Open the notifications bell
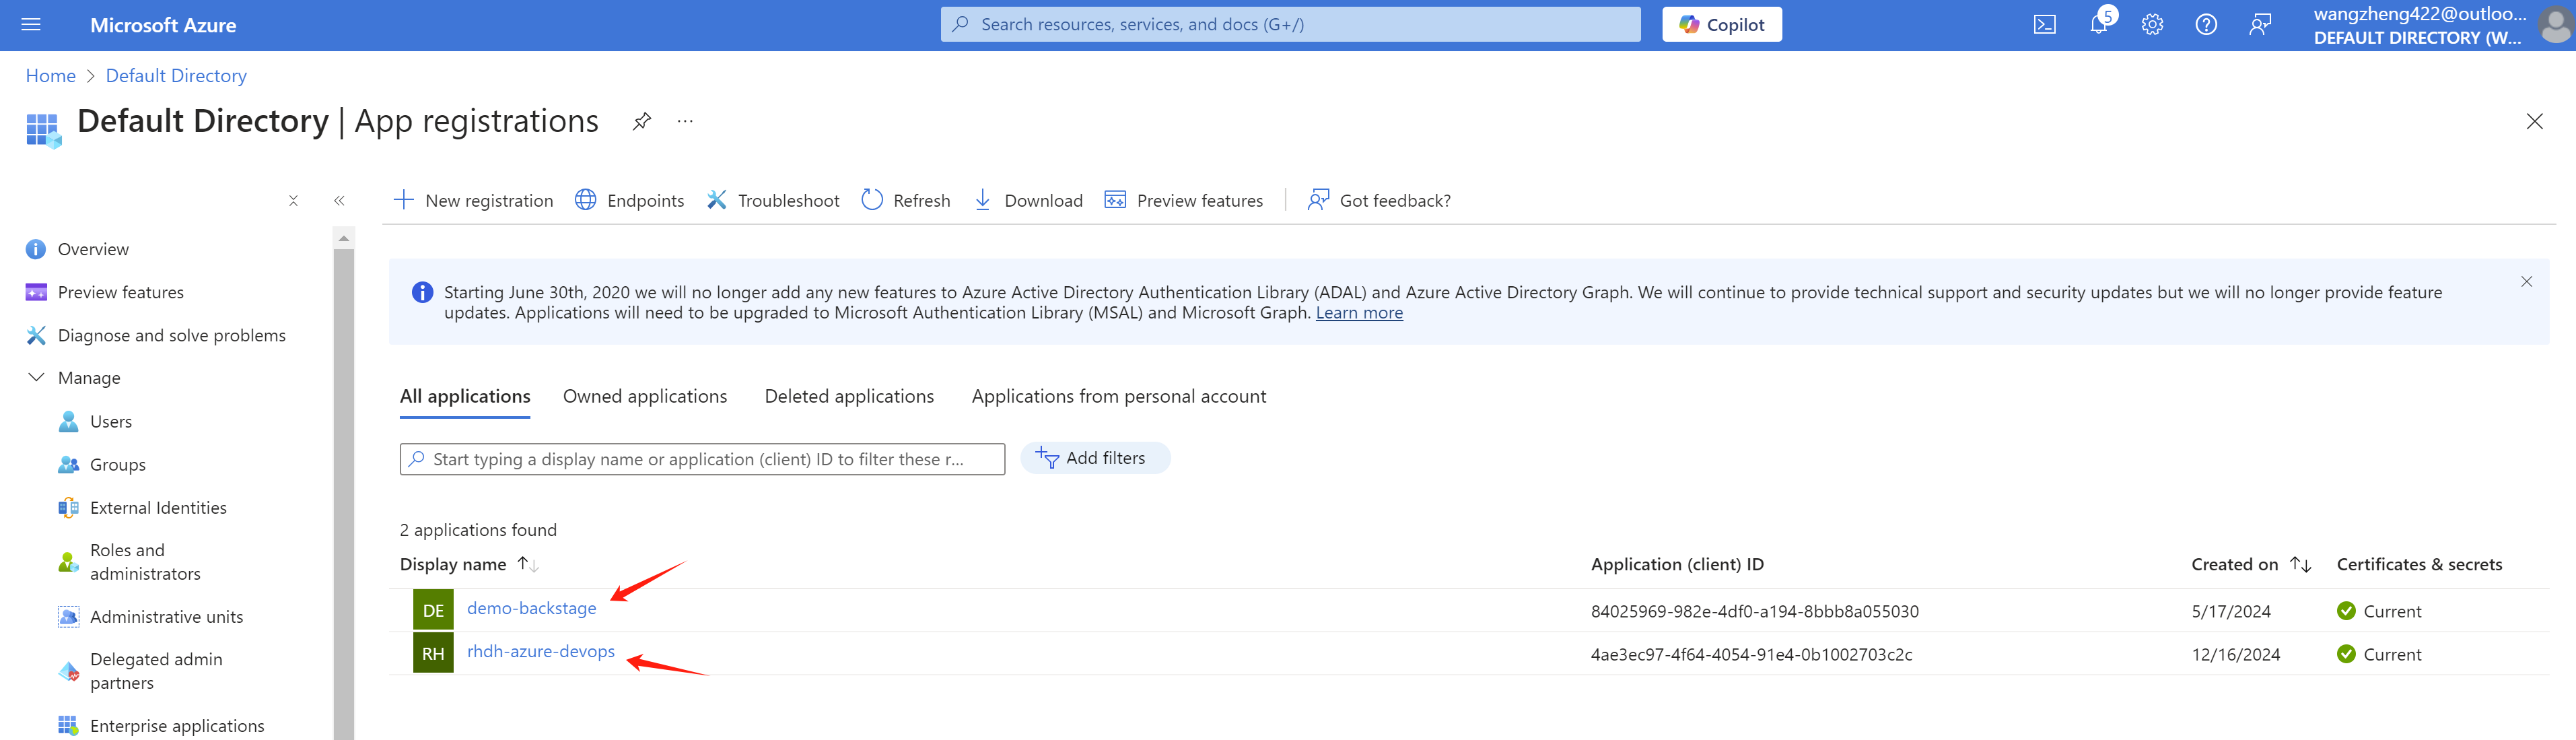Viewport: 2576px width, 740px height. coord(2098,25)
